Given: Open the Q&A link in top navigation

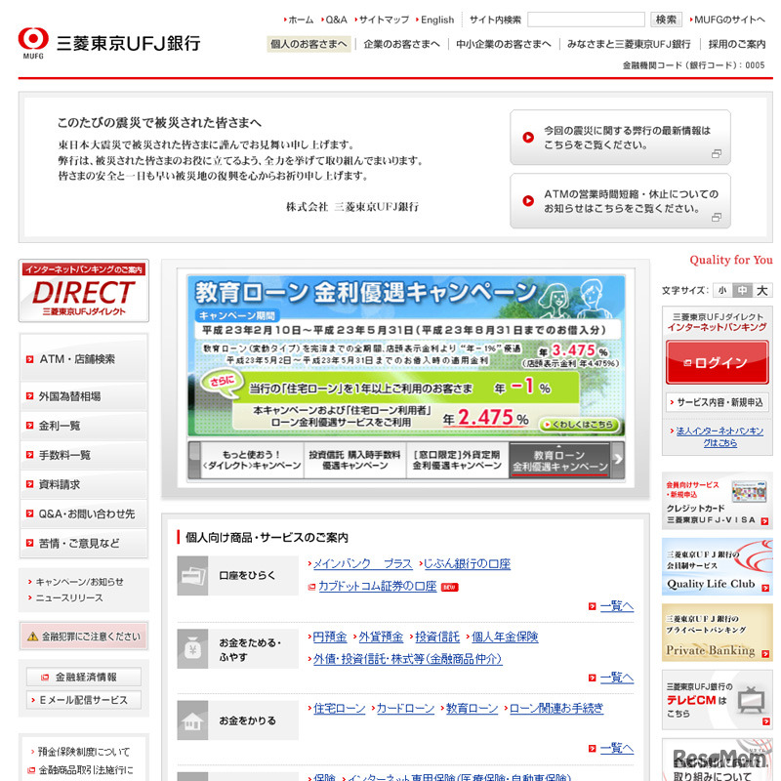Looking at the screenshot, I should [336, 20].
